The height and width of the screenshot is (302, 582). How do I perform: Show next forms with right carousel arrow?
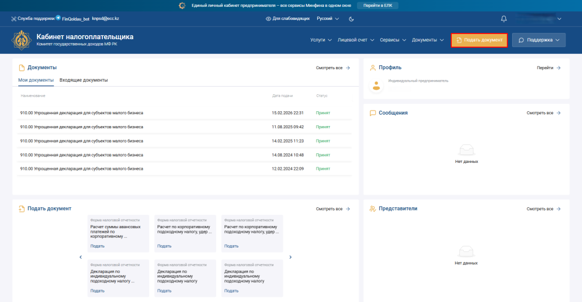pyautogui.click(x=290, y=257)
